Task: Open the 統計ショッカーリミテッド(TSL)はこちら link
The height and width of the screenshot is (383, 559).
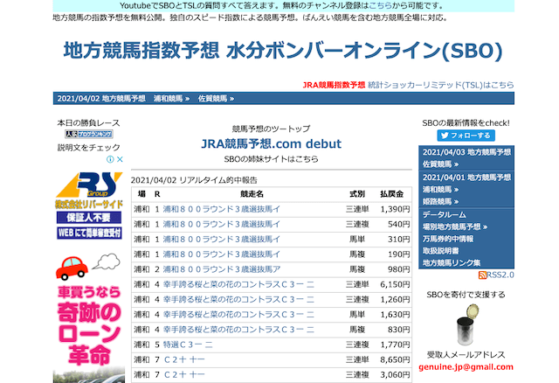Action: click(x=440, y=85)
